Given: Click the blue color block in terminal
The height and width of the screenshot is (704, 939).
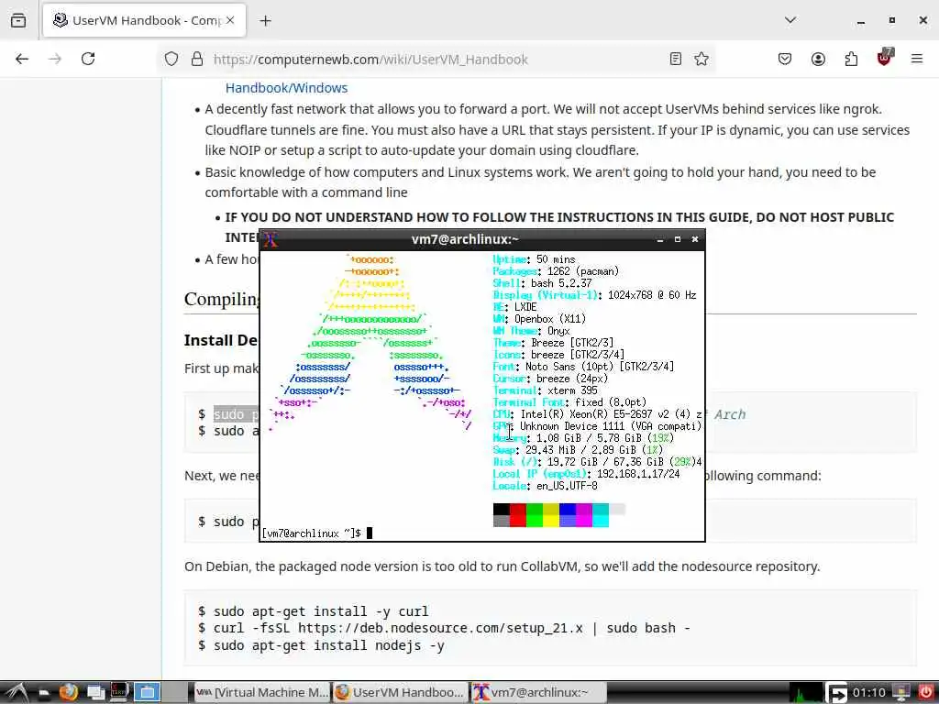Looking at the screenshot, I should 568,515.
